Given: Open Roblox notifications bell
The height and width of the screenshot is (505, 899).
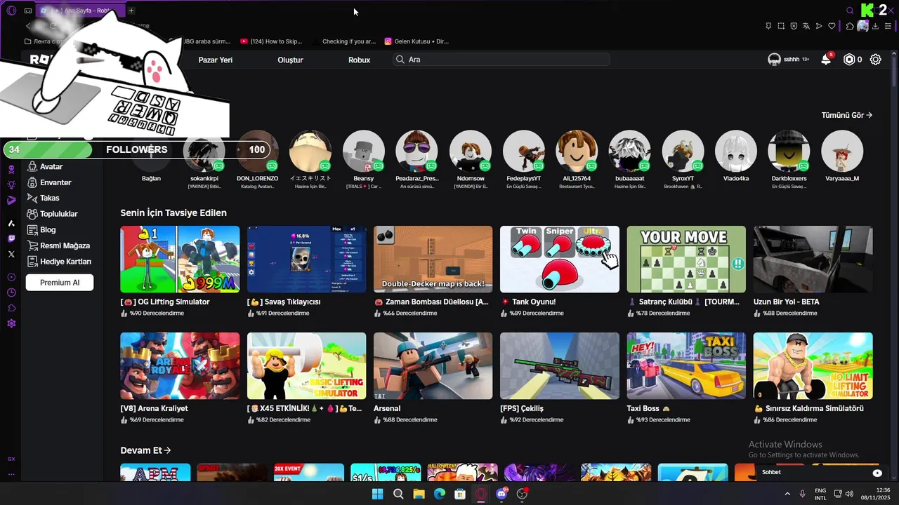Looking at the screenshot, I should click(826, 60).
